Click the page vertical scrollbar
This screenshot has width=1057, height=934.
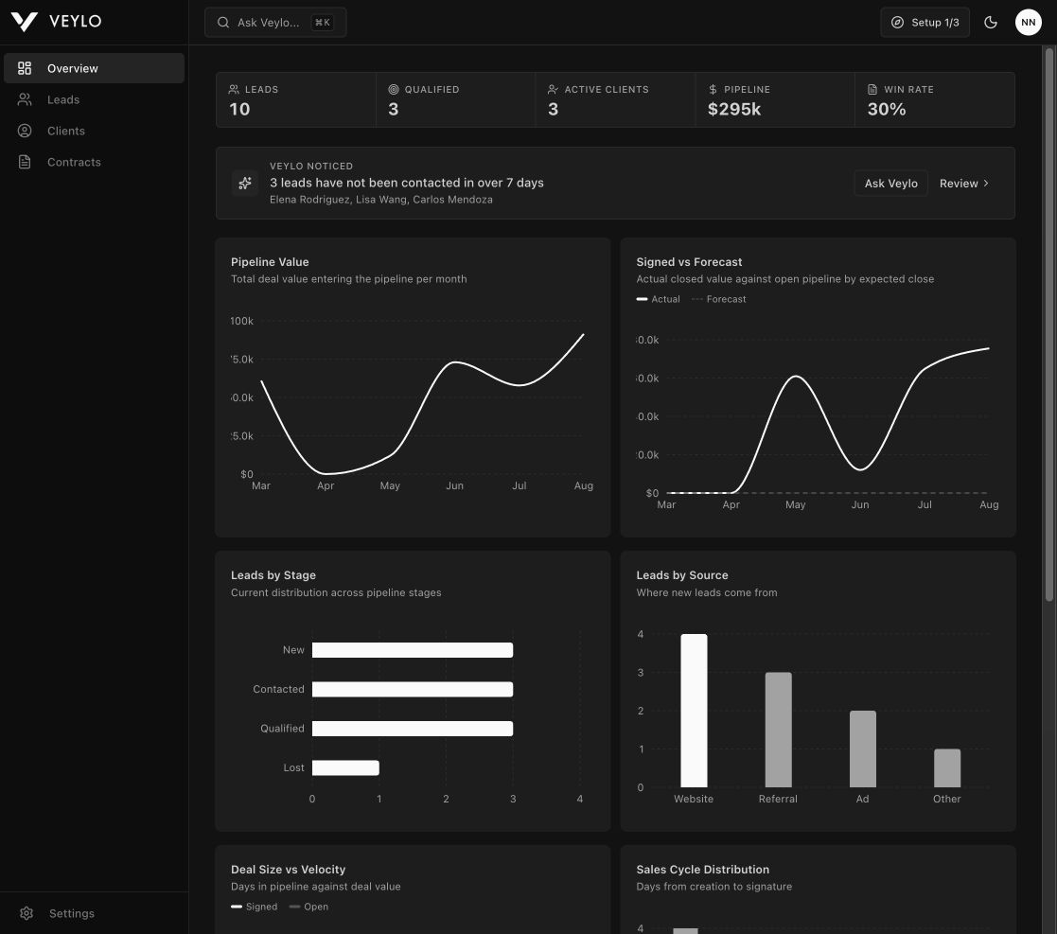point(1048,324)
